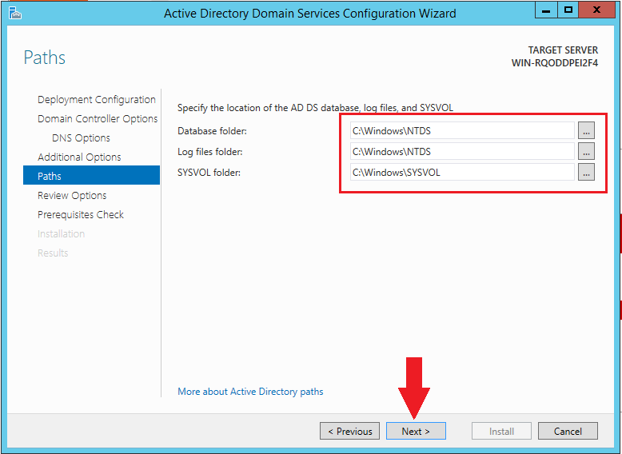
Task: Switch to Additional Options step
Action: (79, 157)
